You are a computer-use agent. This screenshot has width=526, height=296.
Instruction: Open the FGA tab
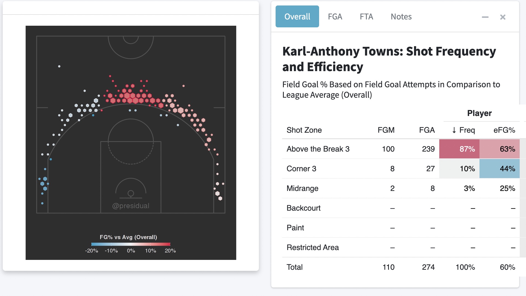point(335,17)
